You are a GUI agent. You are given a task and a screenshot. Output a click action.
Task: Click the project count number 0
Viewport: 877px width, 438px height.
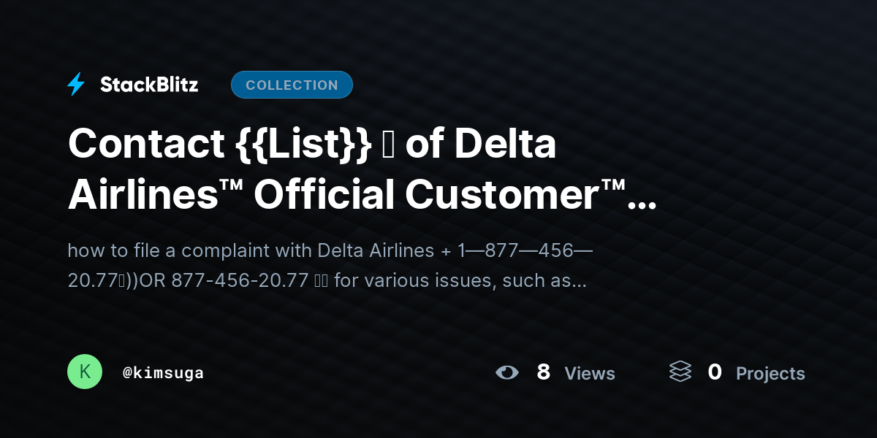click(x=715, y=372)
